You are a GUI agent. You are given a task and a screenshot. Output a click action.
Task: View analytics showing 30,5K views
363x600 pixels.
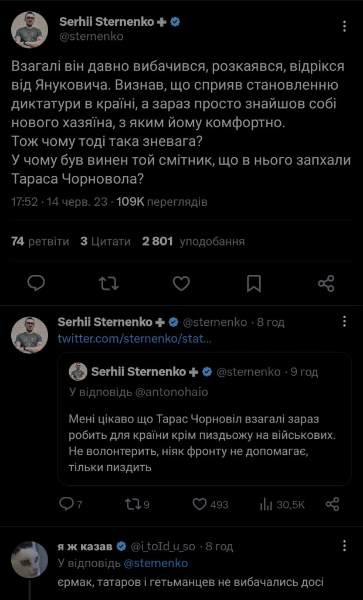pyautogui.click(x=282, y=504)
